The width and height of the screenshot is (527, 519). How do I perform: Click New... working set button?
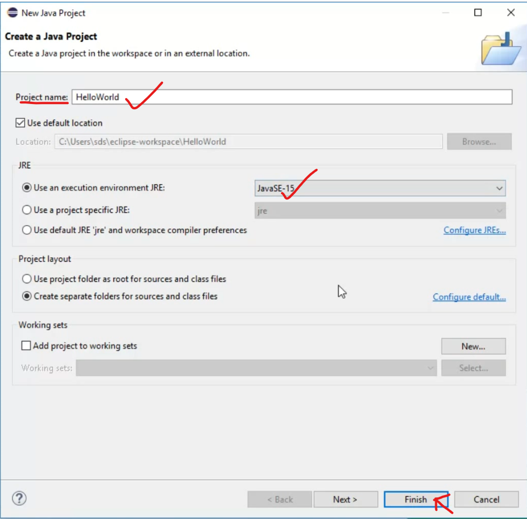(x=473, y=346)
